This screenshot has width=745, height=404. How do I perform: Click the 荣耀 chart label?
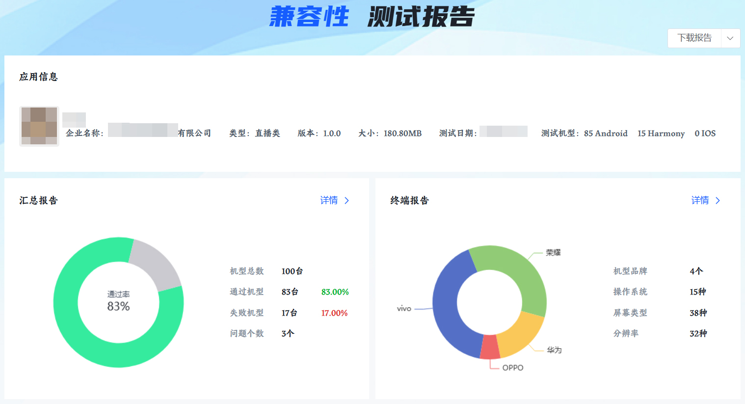[553, 252]
